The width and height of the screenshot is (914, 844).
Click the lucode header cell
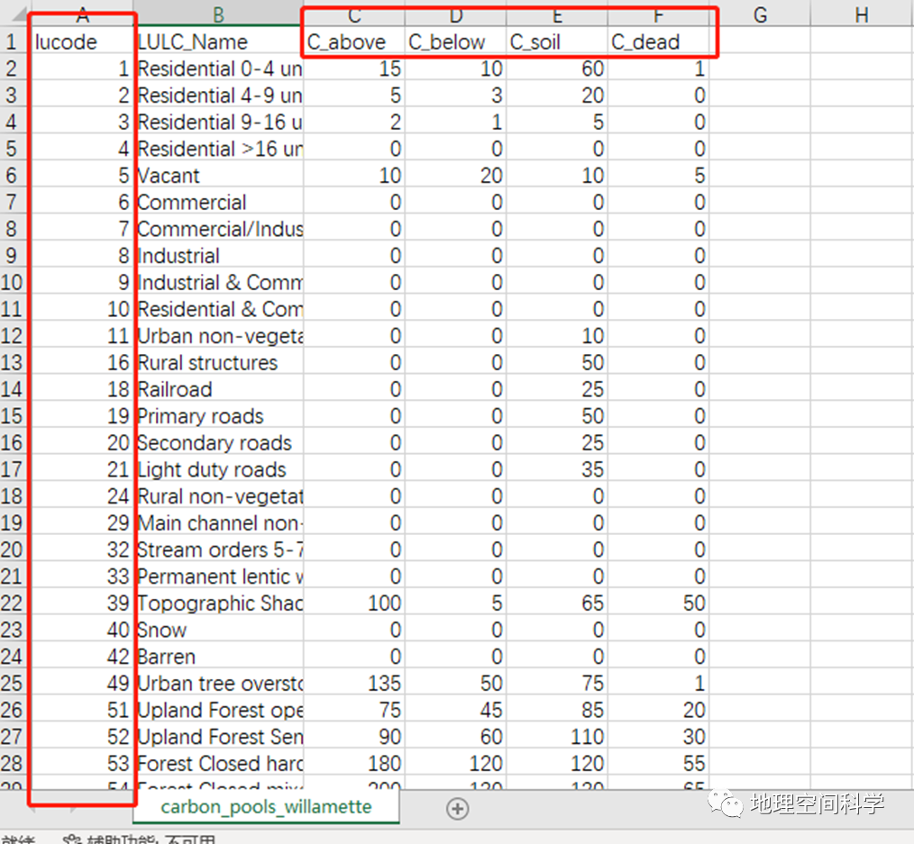tap(82, 42)
